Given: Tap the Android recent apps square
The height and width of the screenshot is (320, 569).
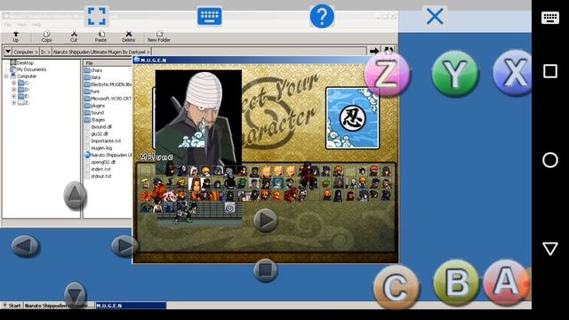Looking at the screenshot, I should (x=550, y=71).
